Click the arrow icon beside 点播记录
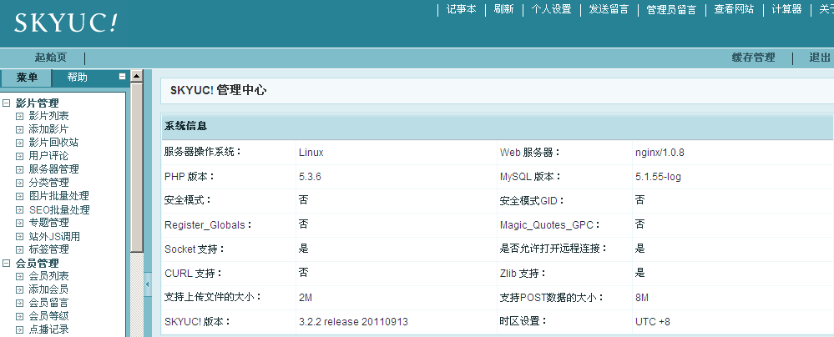This screenshot has height=337, width=834. tap(20, 330)
